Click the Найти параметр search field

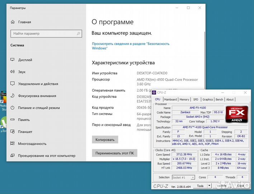[46, 33]
